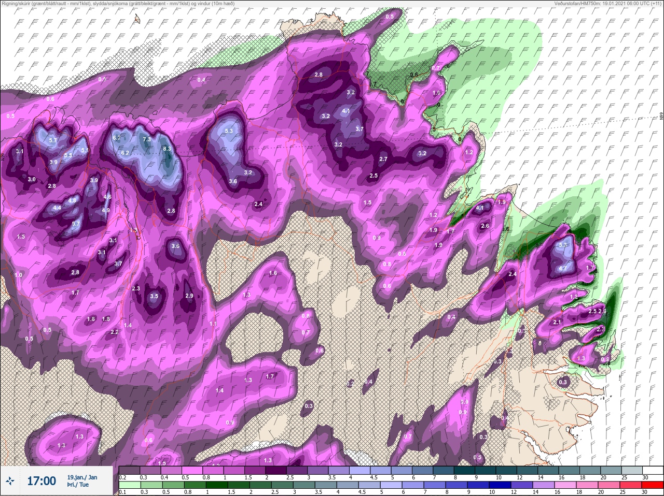This screenshot has height=496, width=664.
Task: Click the 17:00 forecast time label
Action: tap(41, 481)
